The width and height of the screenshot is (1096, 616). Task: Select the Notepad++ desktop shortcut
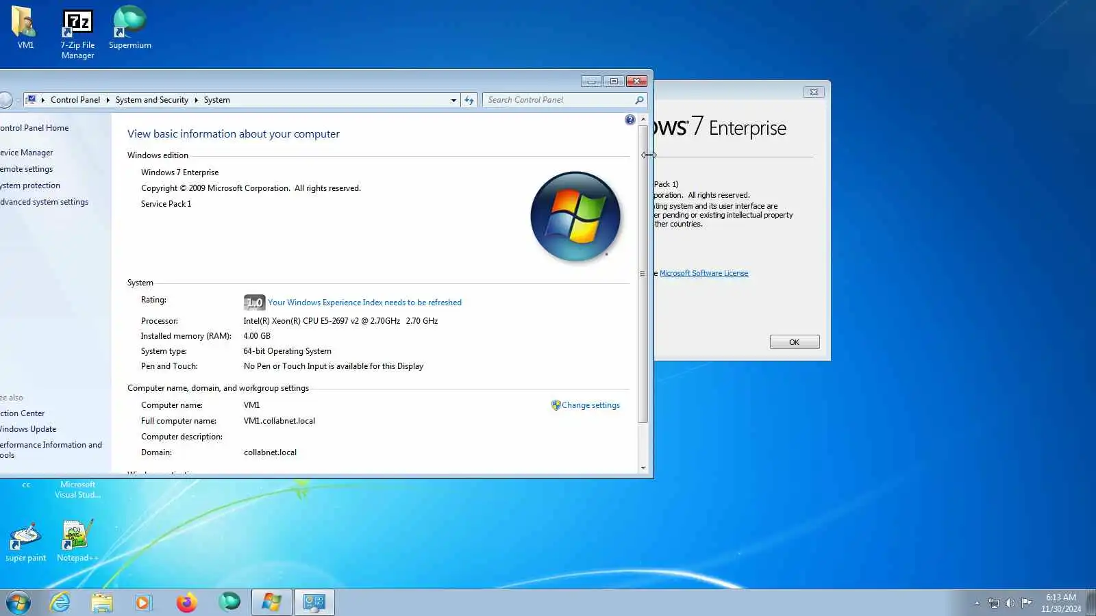pos(77,542)
